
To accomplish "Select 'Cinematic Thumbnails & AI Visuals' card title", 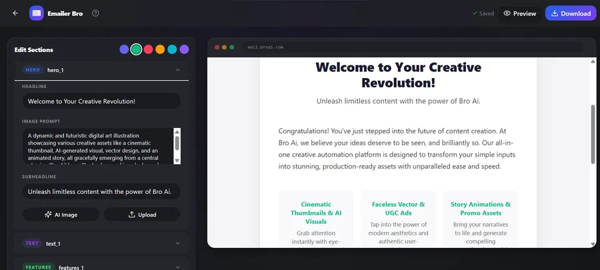I will point(316,213).
